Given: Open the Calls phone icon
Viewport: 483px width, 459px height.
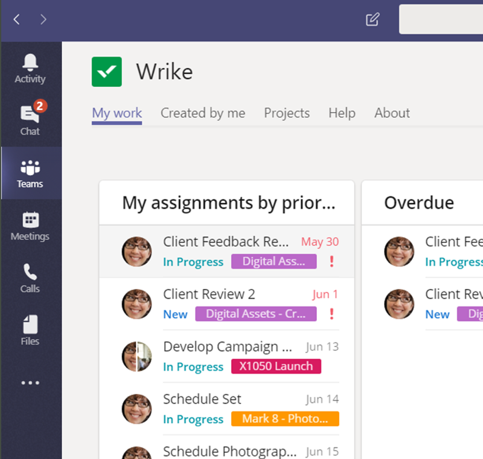Looking at the screenshot, I should 30,278.
